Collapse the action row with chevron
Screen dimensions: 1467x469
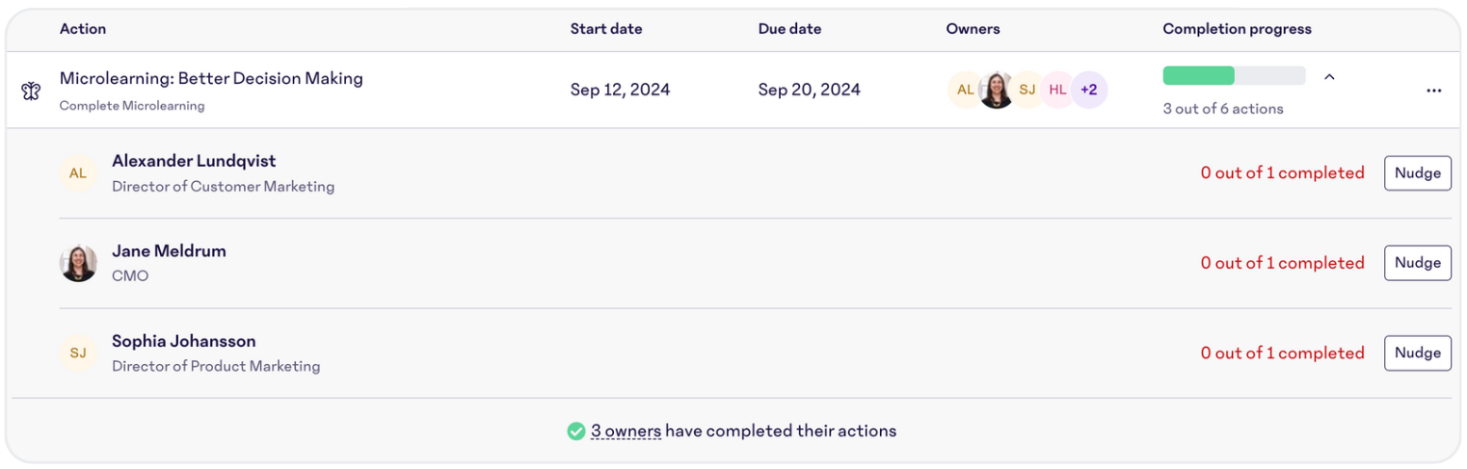coord(1329,76)
